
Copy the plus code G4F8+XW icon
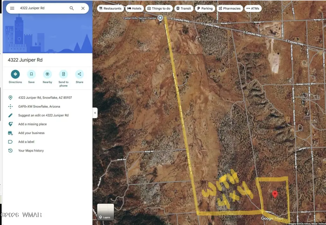[x=10, y=107]
